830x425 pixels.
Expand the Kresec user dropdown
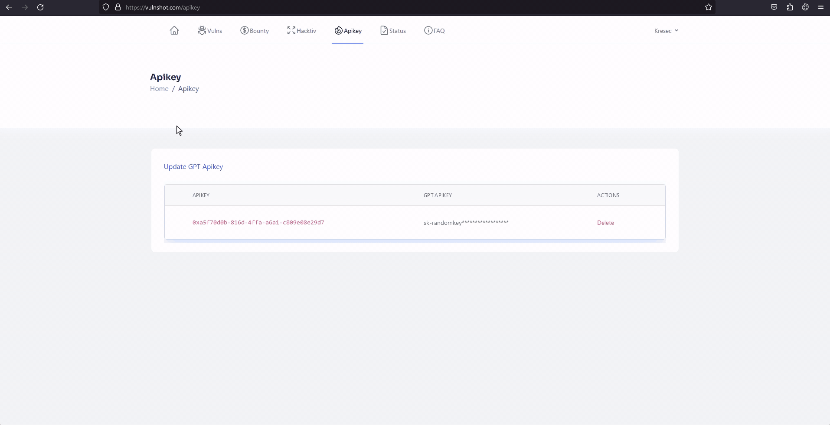667,31
